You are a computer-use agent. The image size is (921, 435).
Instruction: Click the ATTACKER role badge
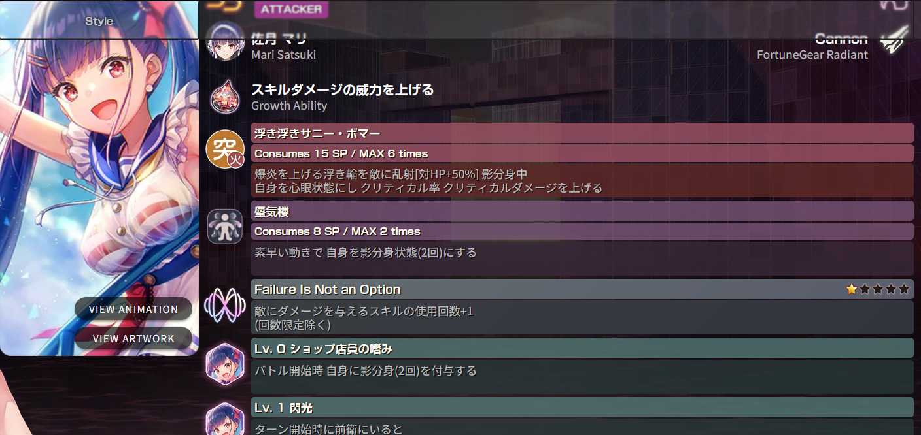(291, 9)
